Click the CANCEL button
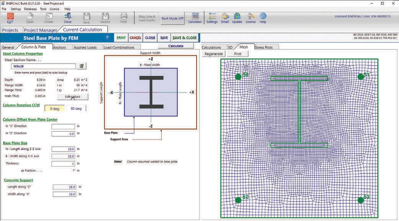 tap(136, 38)
